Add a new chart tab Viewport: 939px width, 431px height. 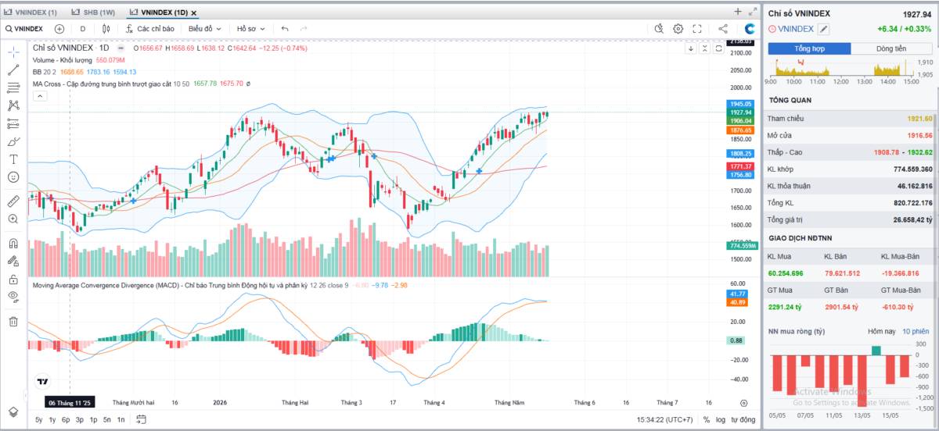[x=737, y=12]
